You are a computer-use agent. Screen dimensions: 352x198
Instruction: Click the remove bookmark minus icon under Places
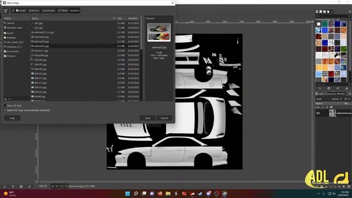tap(10, 99)
